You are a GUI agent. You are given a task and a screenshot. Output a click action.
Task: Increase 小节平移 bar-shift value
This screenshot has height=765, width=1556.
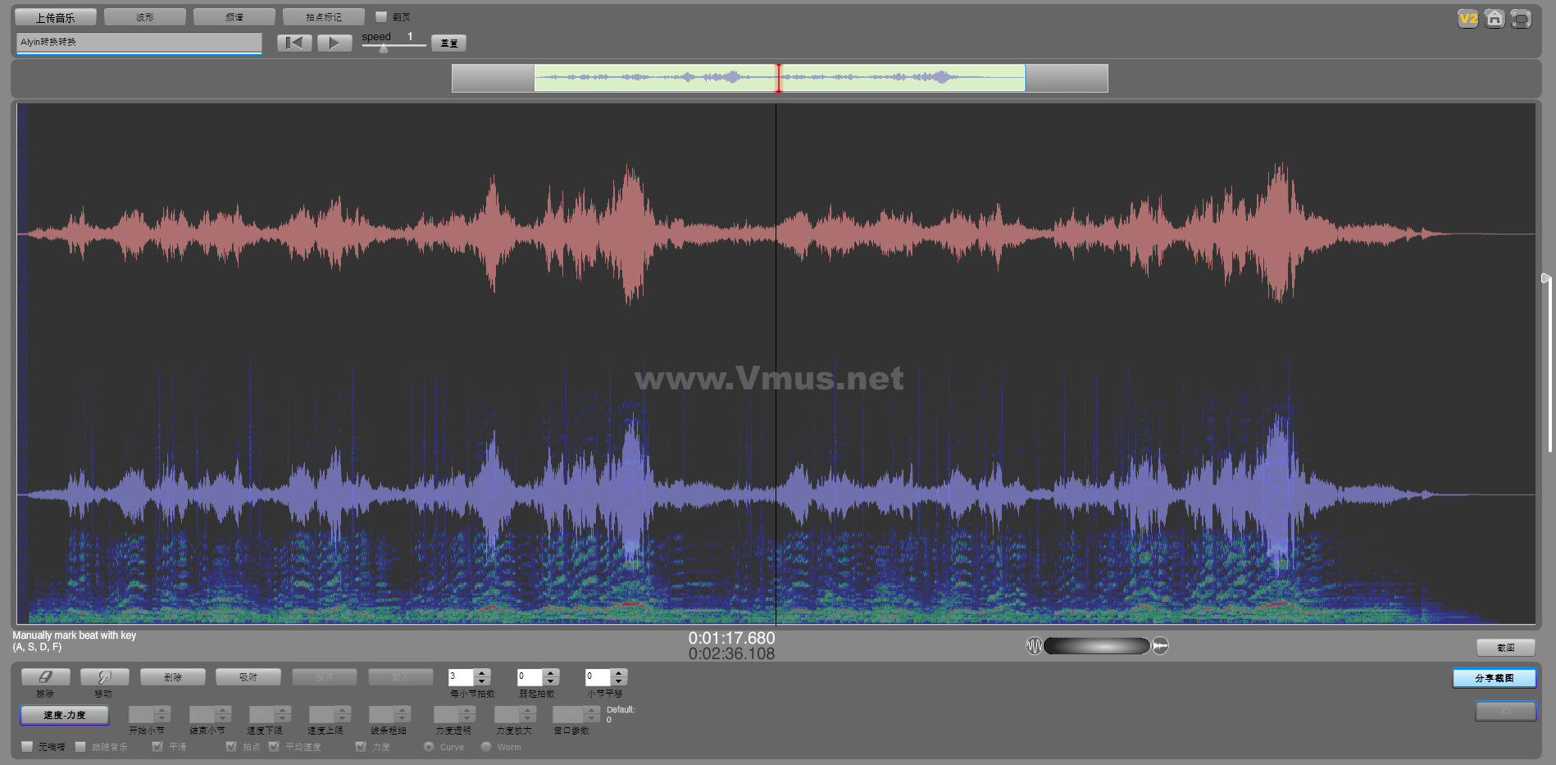pos(619,673)
